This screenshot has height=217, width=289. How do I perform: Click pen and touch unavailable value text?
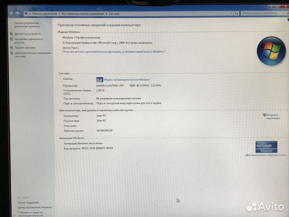pyautogui.click(x=129, y=103)
